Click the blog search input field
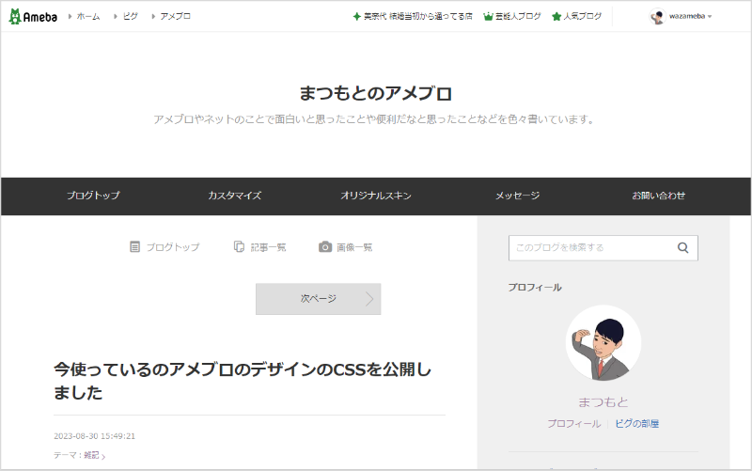 point(589,248)
